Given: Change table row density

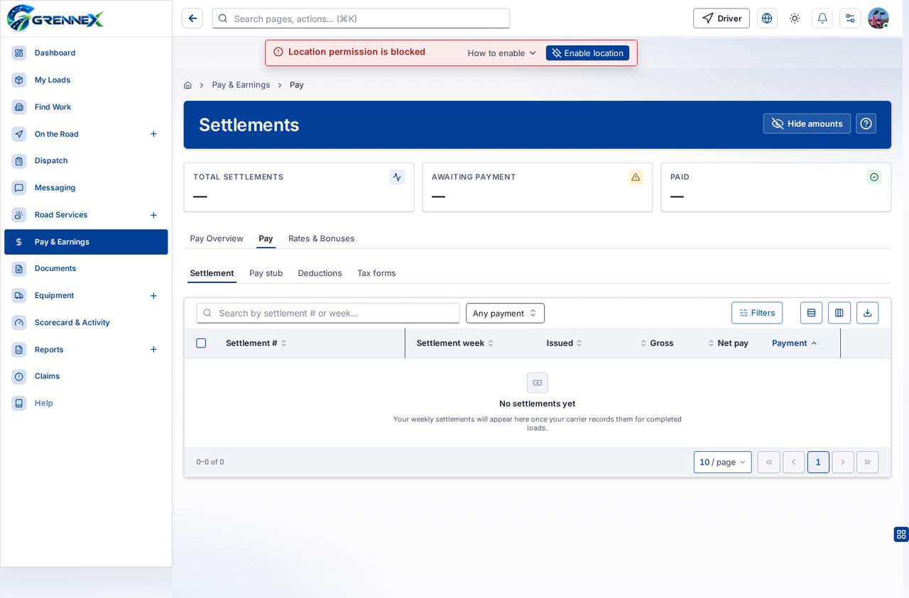Looking at the screenshot, I should (x=812, y=313).
